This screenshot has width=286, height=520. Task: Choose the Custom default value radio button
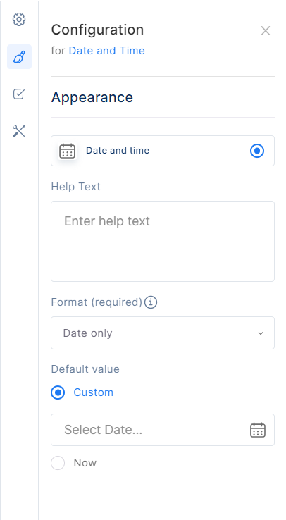[x=58, y=392]
